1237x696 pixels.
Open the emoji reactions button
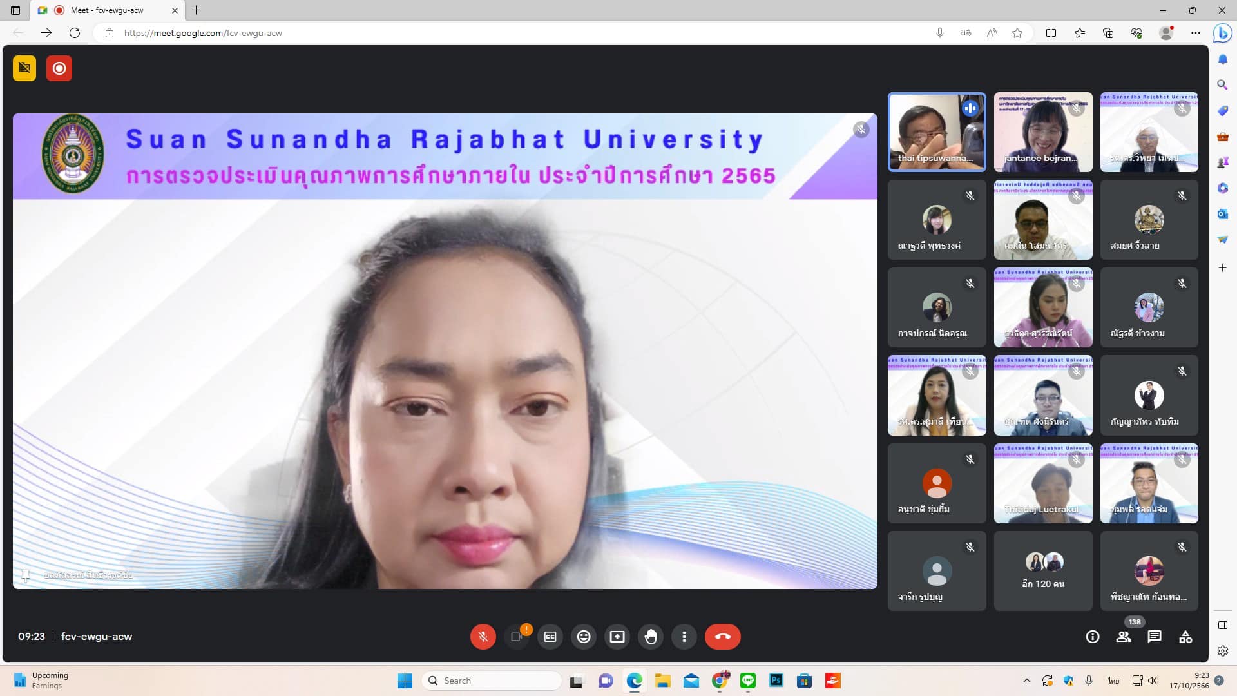pyautogui.click(x=584, y=637)
